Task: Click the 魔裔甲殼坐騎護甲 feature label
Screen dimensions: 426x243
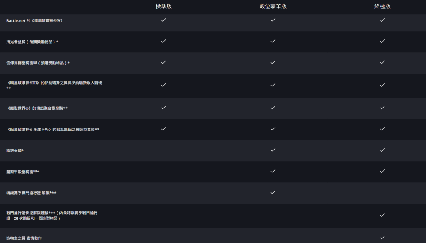Action: (22, 172)
